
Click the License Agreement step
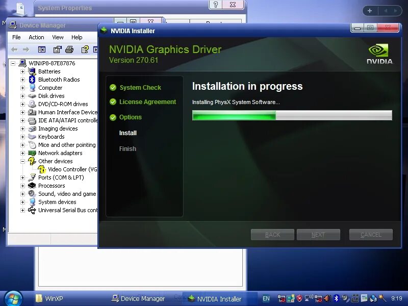143,101
